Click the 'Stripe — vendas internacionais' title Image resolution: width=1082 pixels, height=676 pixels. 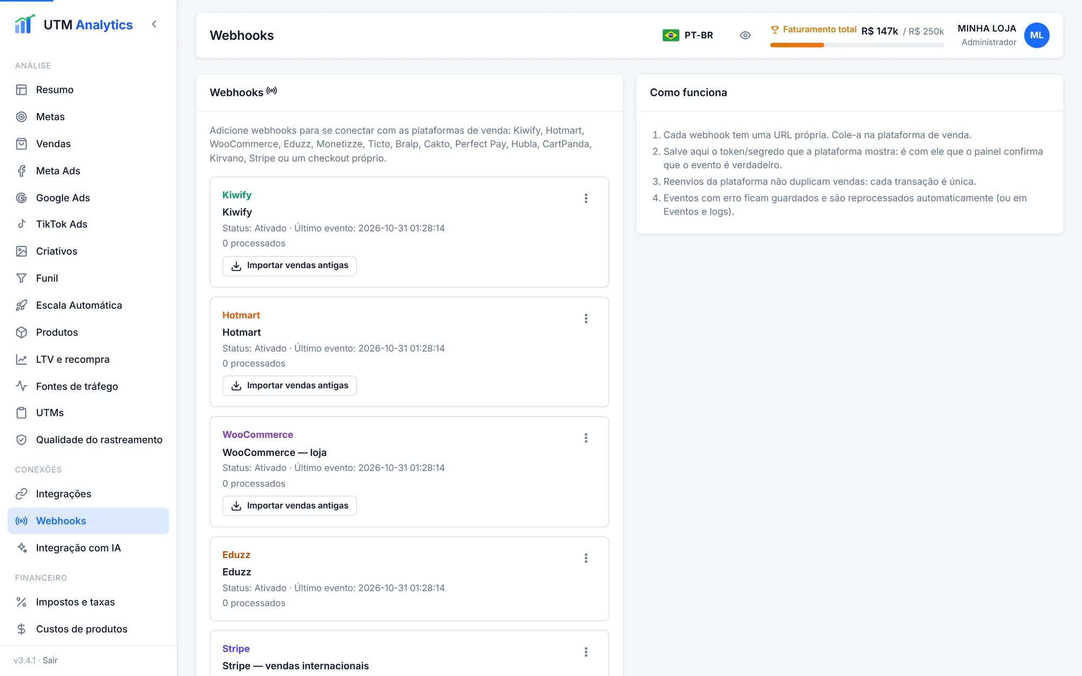click(295, 666)
